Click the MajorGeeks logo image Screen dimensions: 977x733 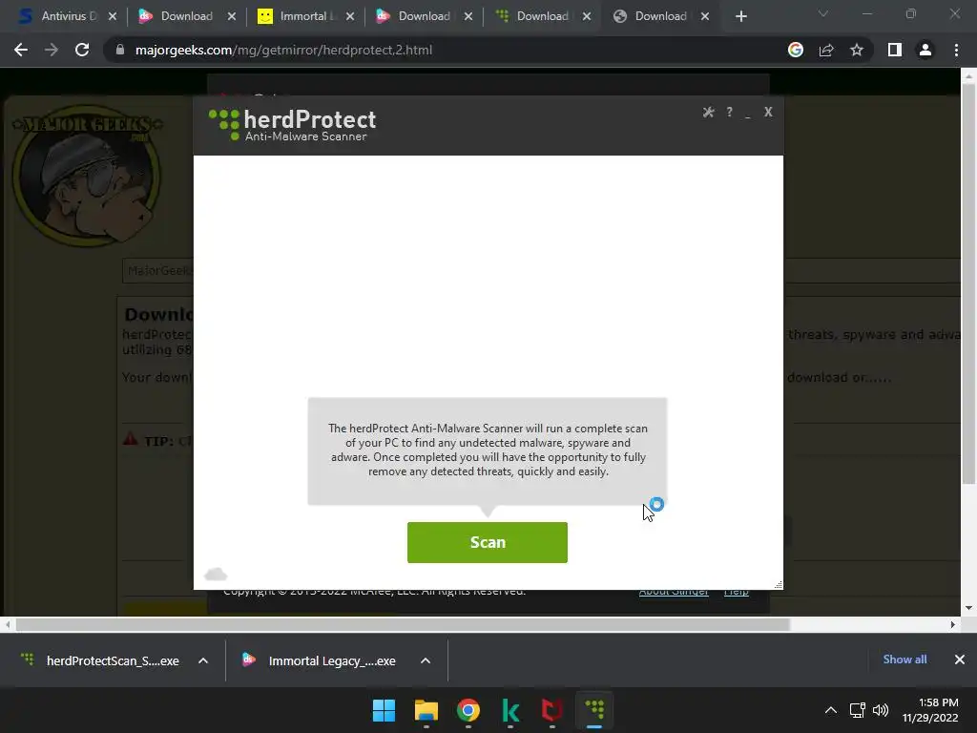(x=87, y=176)
